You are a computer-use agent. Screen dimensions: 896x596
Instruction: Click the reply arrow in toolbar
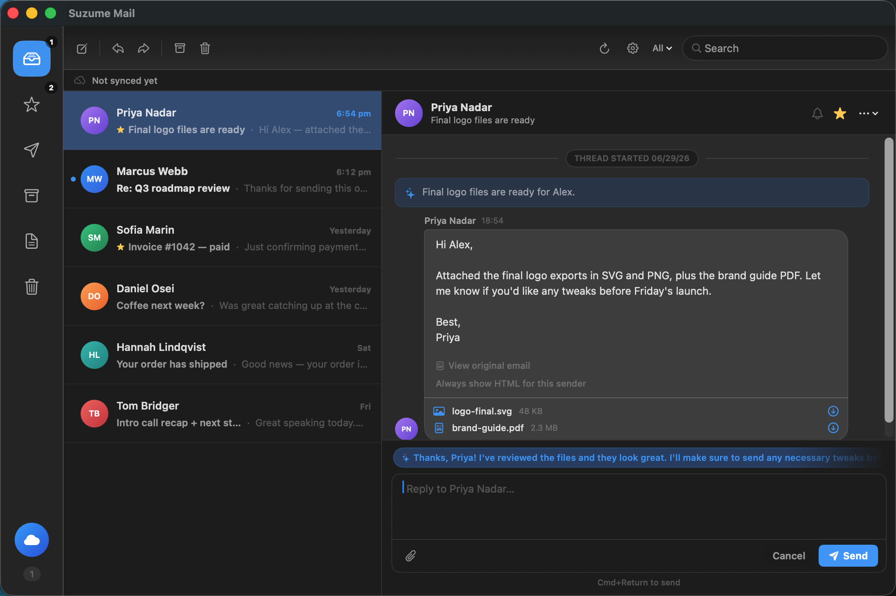tap(118, 48)
